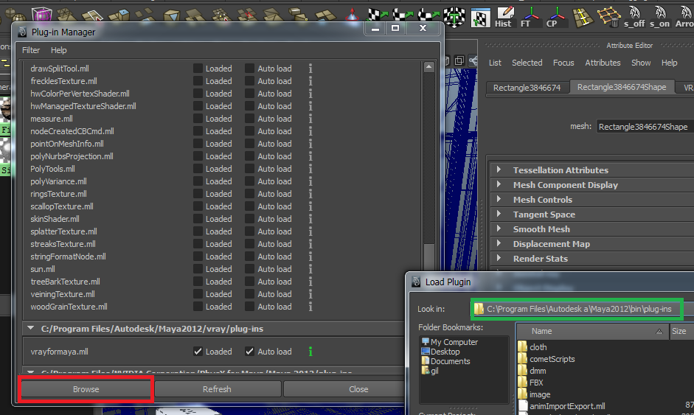This screenshot has height=415, width=694.
Task: Click the yellow edge-loop planes shelf icon
Action: (x=583, y=17)
